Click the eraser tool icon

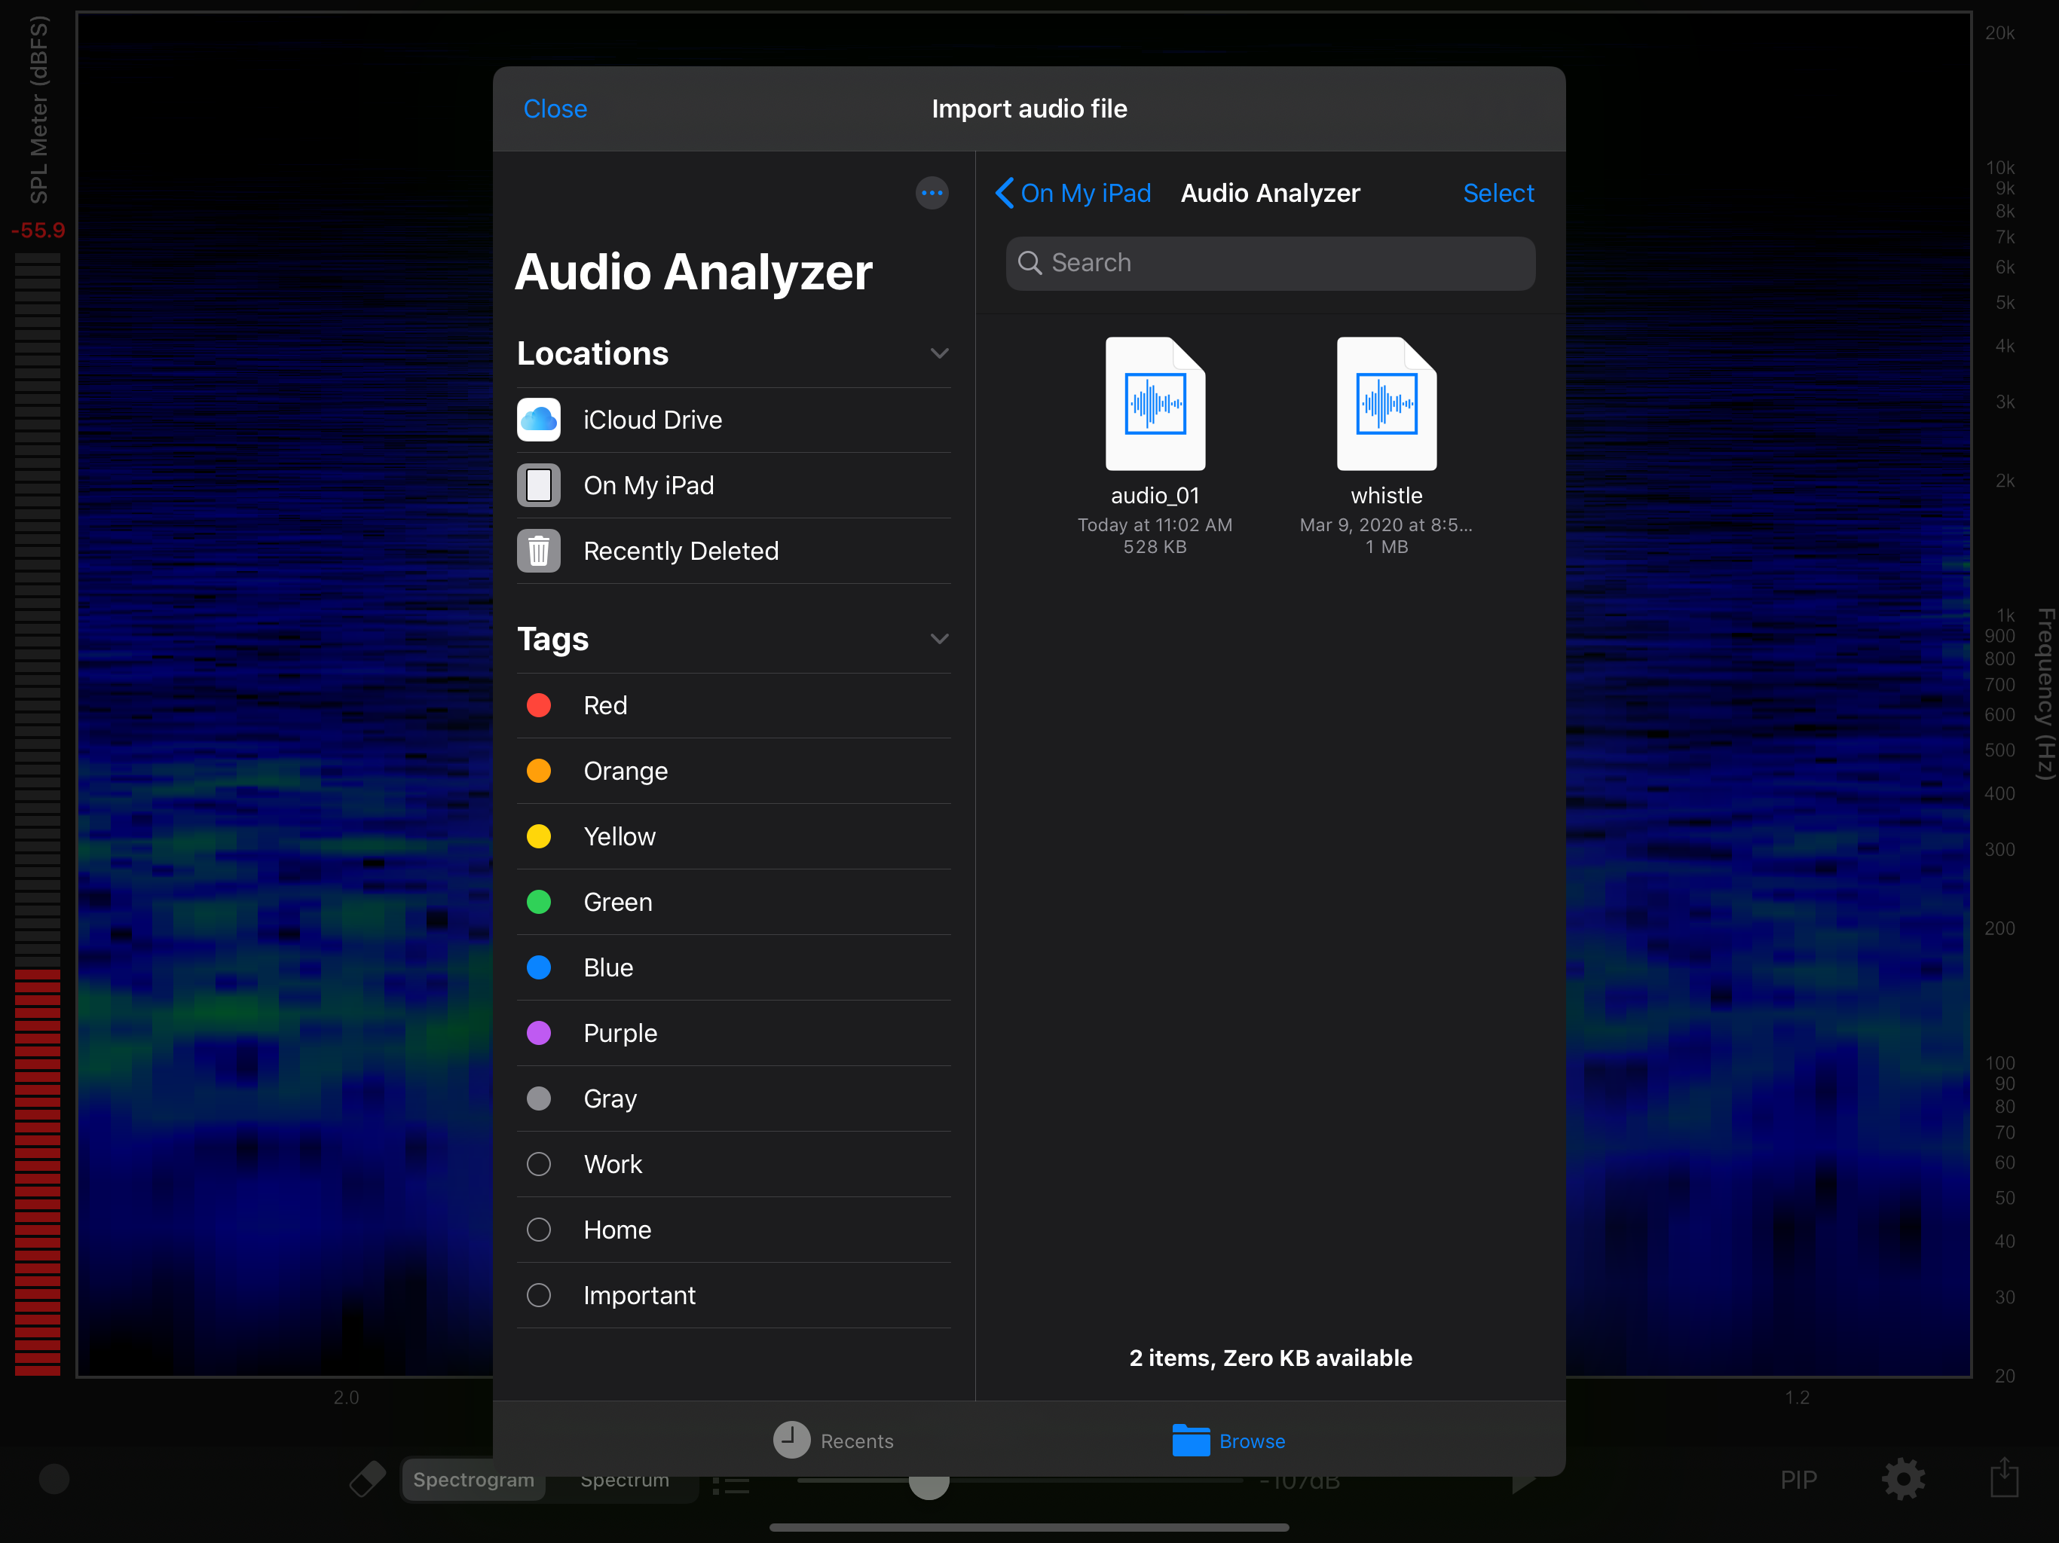367,1479
